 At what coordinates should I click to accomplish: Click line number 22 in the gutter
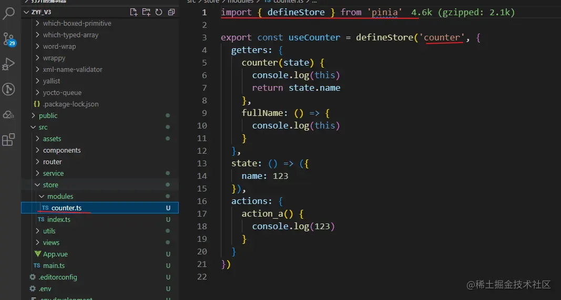pyautogui.click(x=202, y=277)
